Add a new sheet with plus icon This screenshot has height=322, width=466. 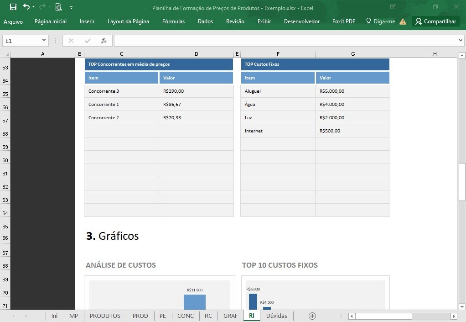tap(312, 316)
